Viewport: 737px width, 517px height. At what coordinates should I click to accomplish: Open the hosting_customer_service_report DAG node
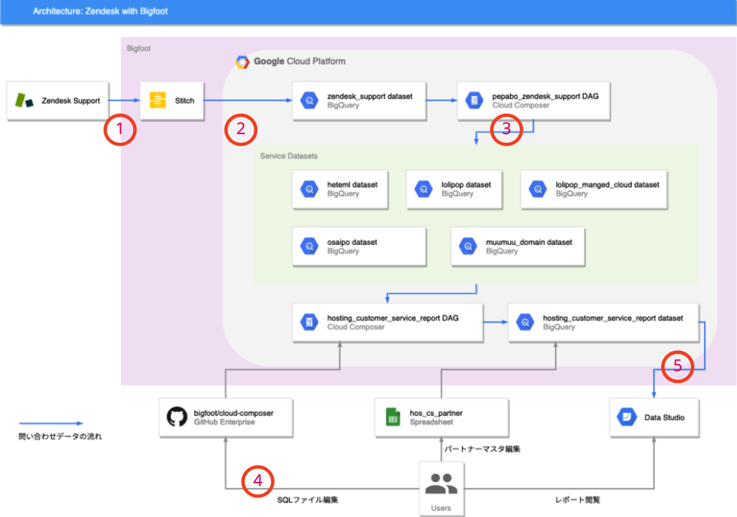[388, 321]
